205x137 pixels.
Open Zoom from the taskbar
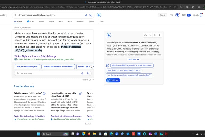[117, 134]
